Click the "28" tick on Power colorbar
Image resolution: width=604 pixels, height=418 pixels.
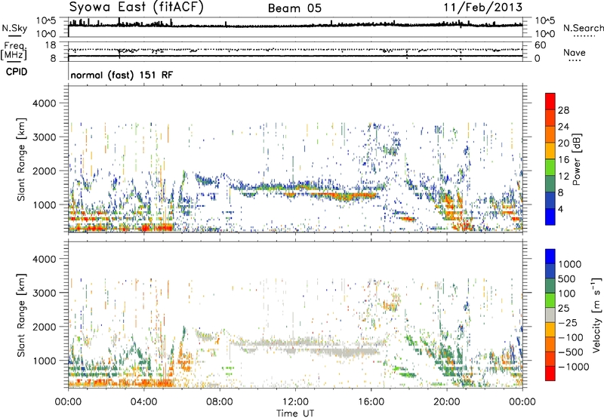(x=563, y=110)
